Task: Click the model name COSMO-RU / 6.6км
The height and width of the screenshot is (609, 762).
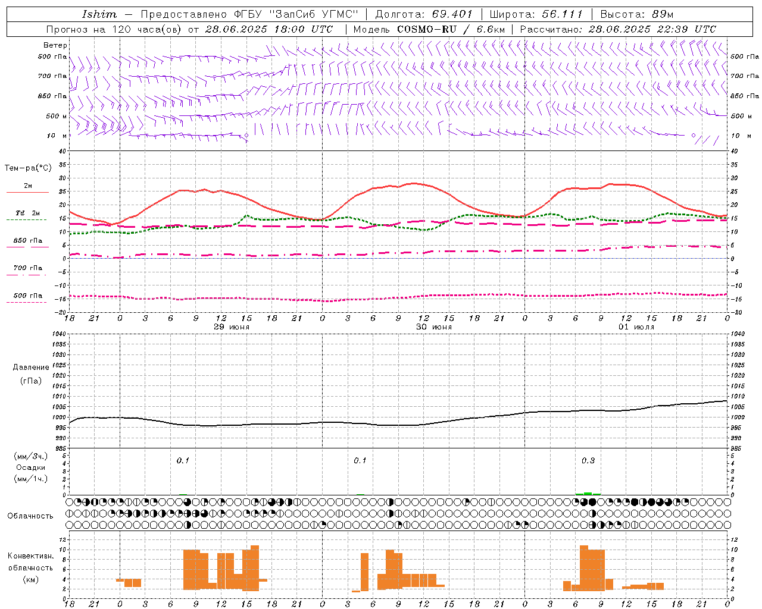Action: click(x=451, y=29)
